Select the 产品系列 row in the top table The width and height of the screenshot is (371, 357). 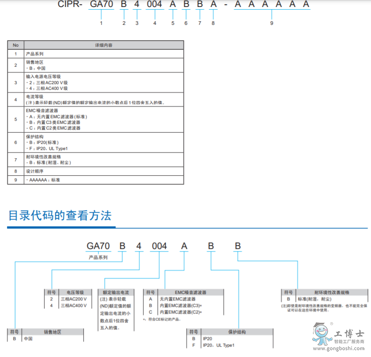pyautogui.click(x=35, y=54)
